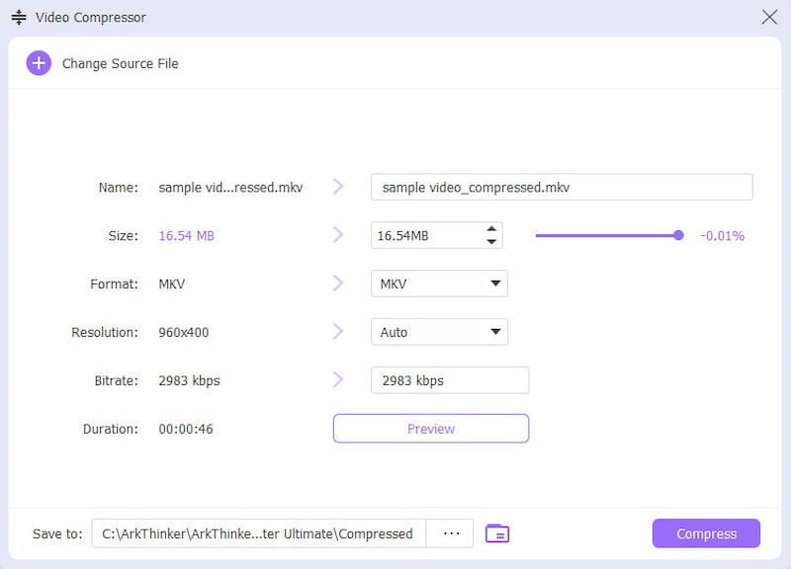Click the plus icon beside Change Source File
The image size is (791, 569).
39,63
